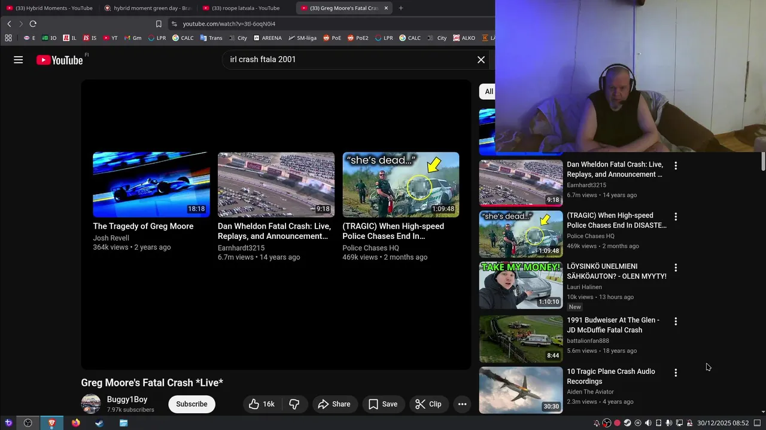Open the volume speaker tray icon
Image resolution: width=766 pixels, height=430 pixels.
tap(648, 423)
